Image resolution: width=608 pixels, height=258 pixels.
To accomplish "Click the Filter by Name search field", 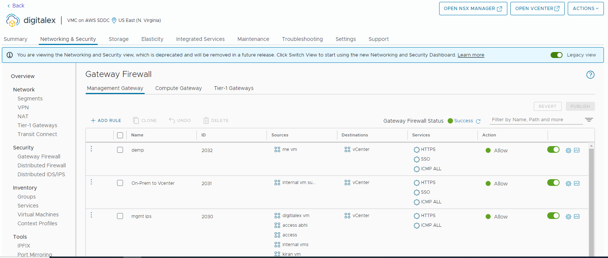I will [x=535, y=120].
